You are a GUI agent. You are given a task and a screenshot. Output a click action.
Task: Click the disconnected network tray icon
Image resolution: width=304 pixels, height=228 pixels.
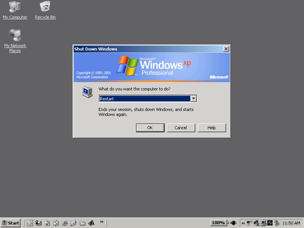pyautogui.click(x=256, y=223)
